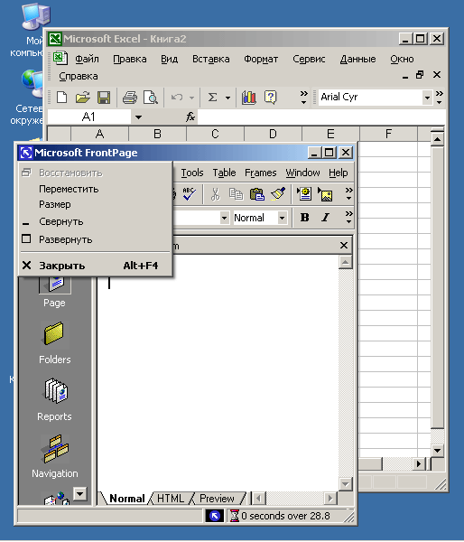Click the Excel Print Preview icon
464x542 pixels.
click(x=151, y=98)
